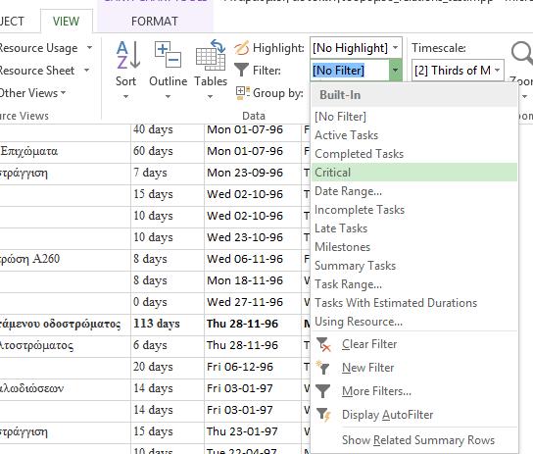Click the Mon 18-11-96 start date cell

pos(253,280)
